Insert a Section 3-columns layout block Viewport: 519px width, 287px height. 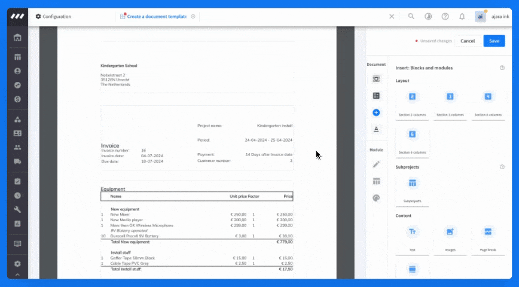[450, 103]
